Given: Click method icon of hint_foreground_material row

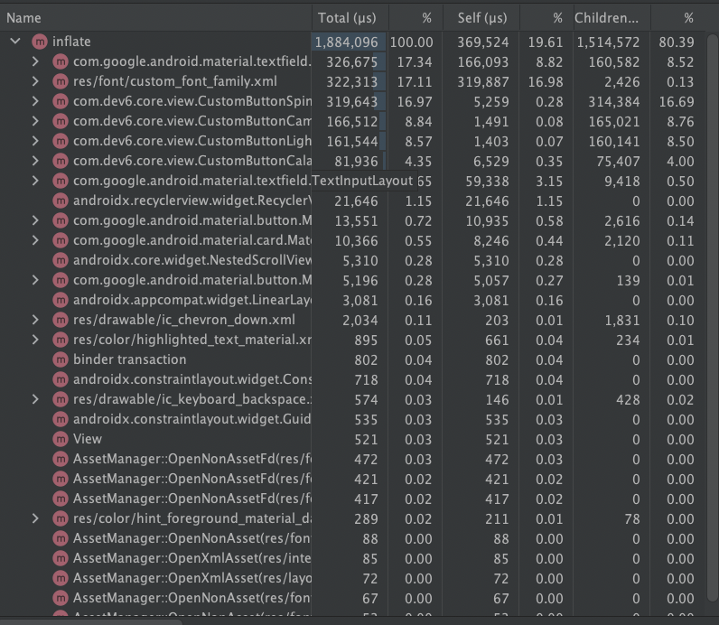Looking at the screenshot, I should [61, 518].
